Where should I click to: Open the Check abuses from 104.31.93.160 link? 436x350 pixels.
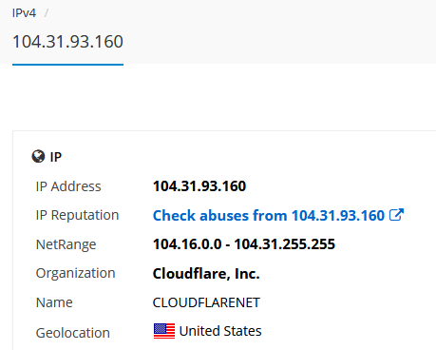tap(278, 216)
